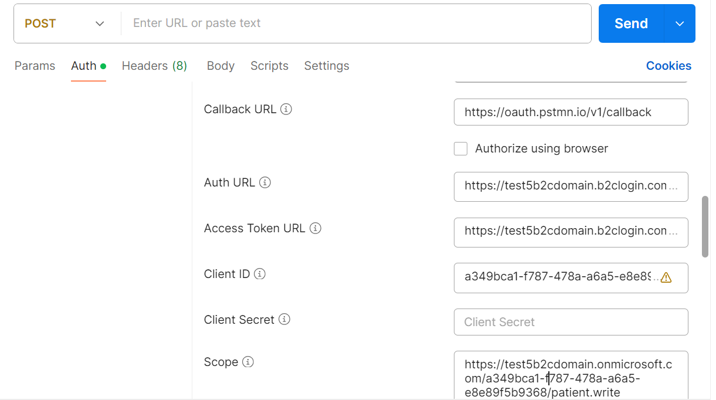The image size is (716, 400).
Task: Focus the request URL input field
Action: pos(355,23)
